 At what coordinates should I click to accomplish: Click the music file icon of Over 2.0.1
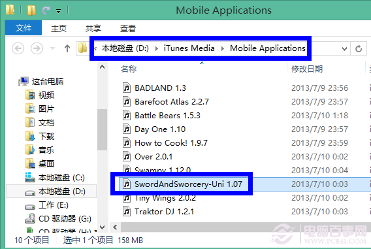pyautogui.click(x=127, y=156)
